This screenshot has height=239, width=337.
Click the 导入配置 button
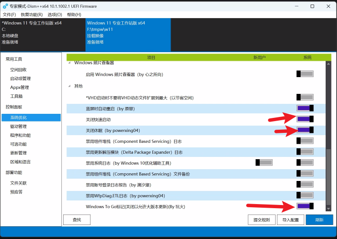pyautogui.click(x=291, y=220)
